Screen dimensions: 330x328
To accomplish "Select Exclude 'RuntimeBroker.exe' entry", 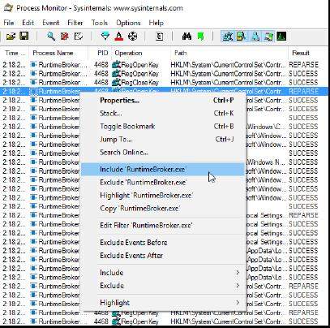I will click(x=163, y=183).
